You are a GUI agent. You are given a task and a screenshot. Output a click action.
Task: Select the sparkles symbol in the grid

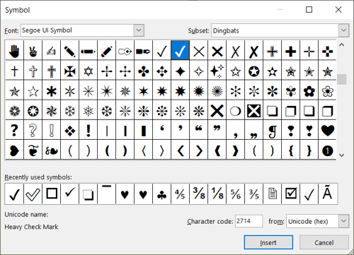click(217, 71)
